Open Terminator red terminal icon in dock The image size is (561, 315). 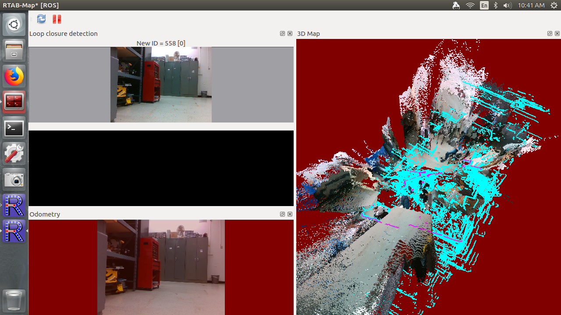(x=14, y=102)
